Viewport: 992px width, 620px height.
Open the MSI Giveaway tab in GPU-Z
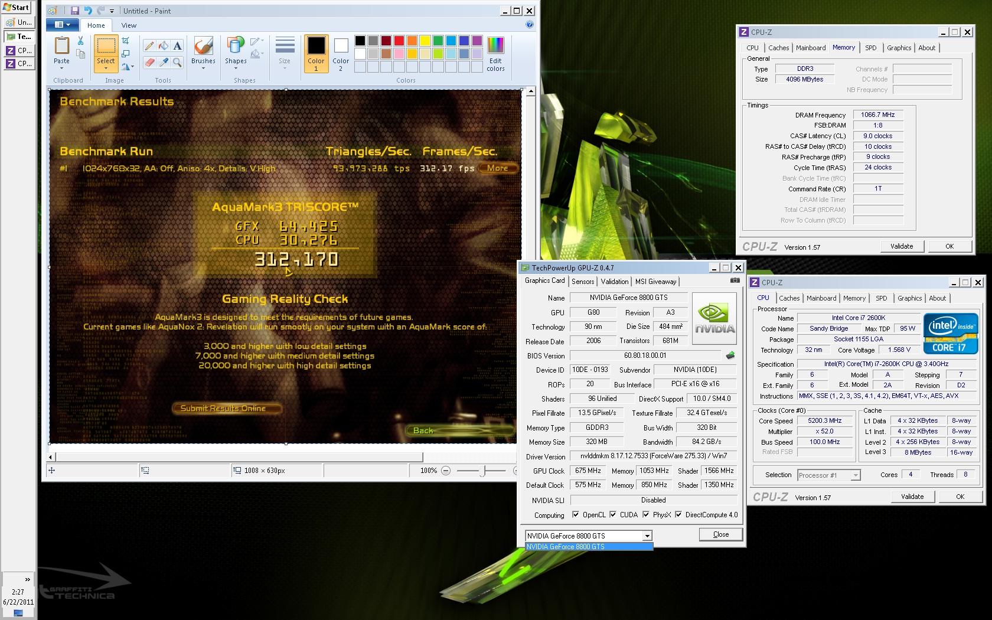click(x=655, y=282)
